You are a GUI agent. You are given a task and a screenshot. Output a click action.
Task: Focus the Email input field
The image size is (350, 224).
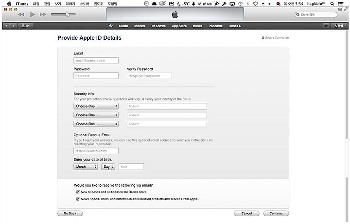pos(96,61)
